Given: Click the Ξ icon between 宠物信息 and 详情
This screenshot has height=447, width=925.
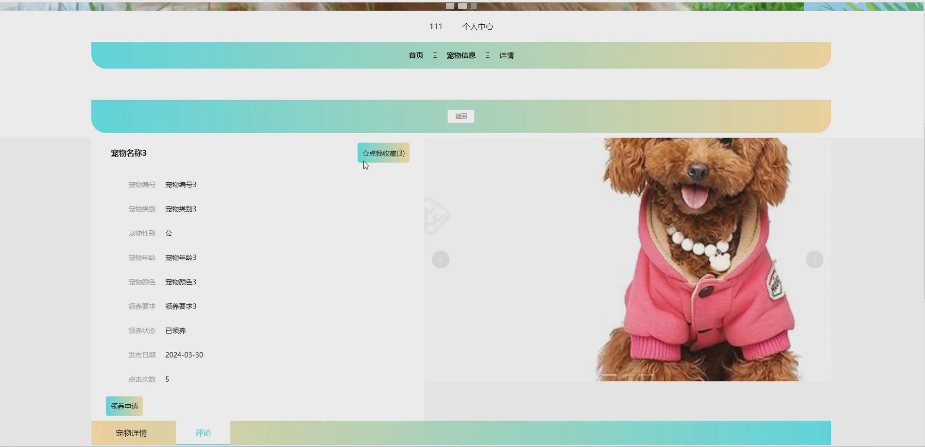Looking at the screenshot, I should pyautogui.click(x=487, y=55).
